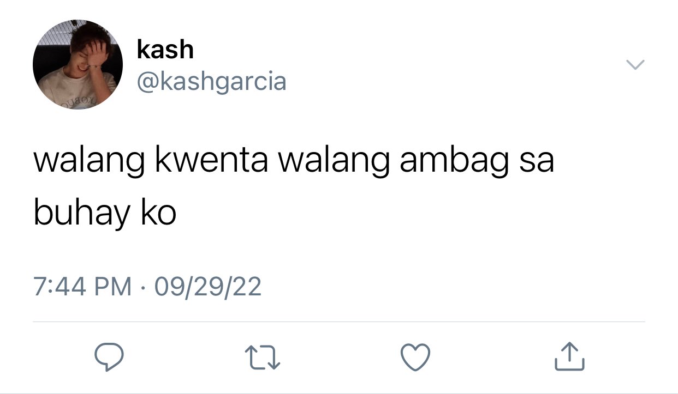Click the display name kash
The width and height of the screenshot is (678, 394).
click(x=165, y=50)
